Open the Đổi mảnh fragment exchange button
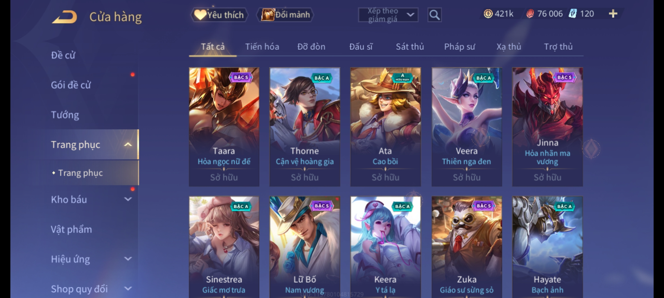 (x=285, y=15)
